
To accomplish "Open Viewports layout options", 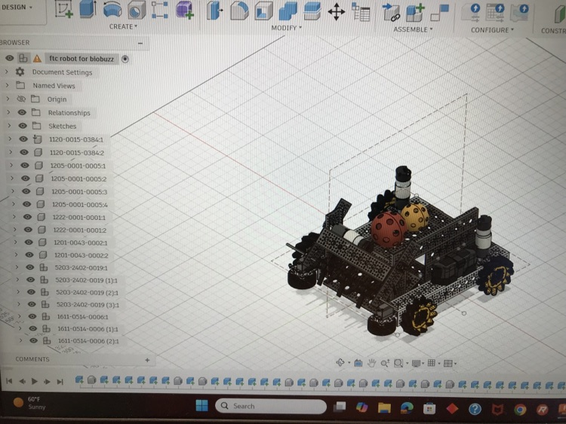I will (x=448, y=364).
